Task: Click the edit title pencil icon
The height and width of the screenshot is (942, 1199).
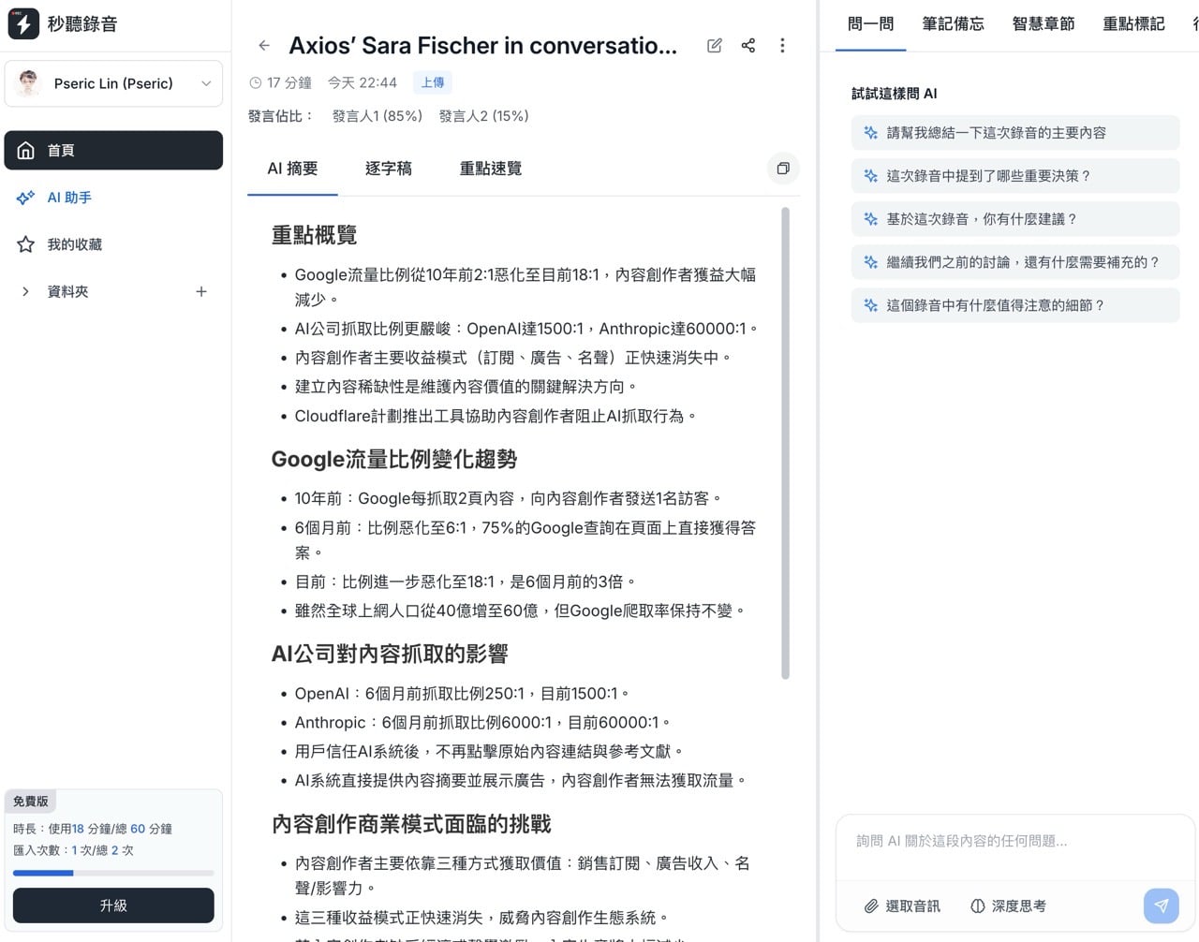Action: [714, 45]
